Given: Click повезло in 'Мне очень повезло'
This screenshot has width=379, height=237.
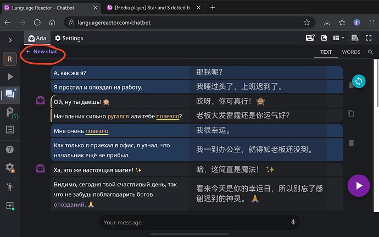Looking at the screenshot, I should coord(97,131).
